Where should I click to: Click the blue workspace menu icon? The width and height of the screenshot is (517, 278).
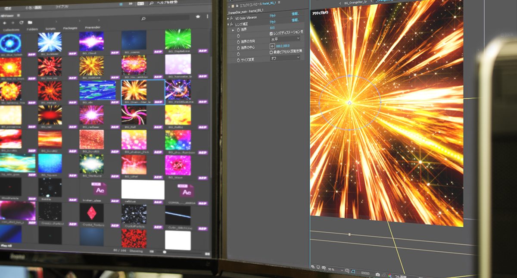click(x=121, y=4)
